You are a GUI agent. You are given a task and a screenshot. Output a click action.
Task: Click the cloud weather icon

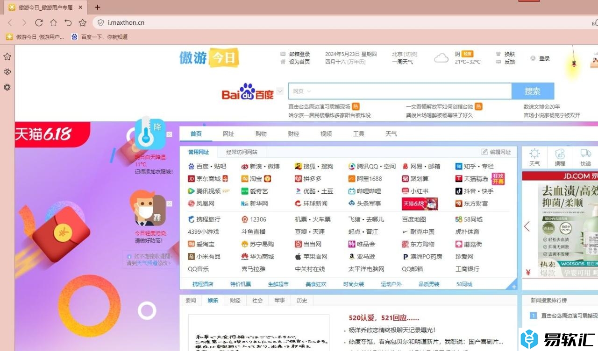click(x=441, y=58)
